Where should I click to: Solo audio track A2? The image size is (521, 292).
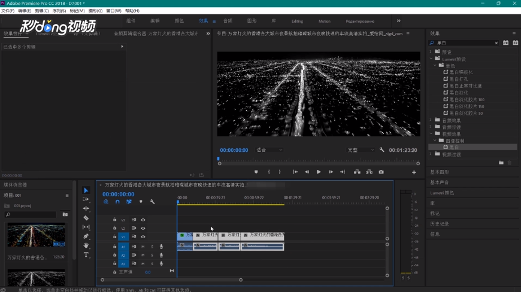[x=152, y=255]
